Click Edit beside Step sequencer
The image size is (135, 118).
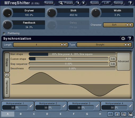pos(113,64)
